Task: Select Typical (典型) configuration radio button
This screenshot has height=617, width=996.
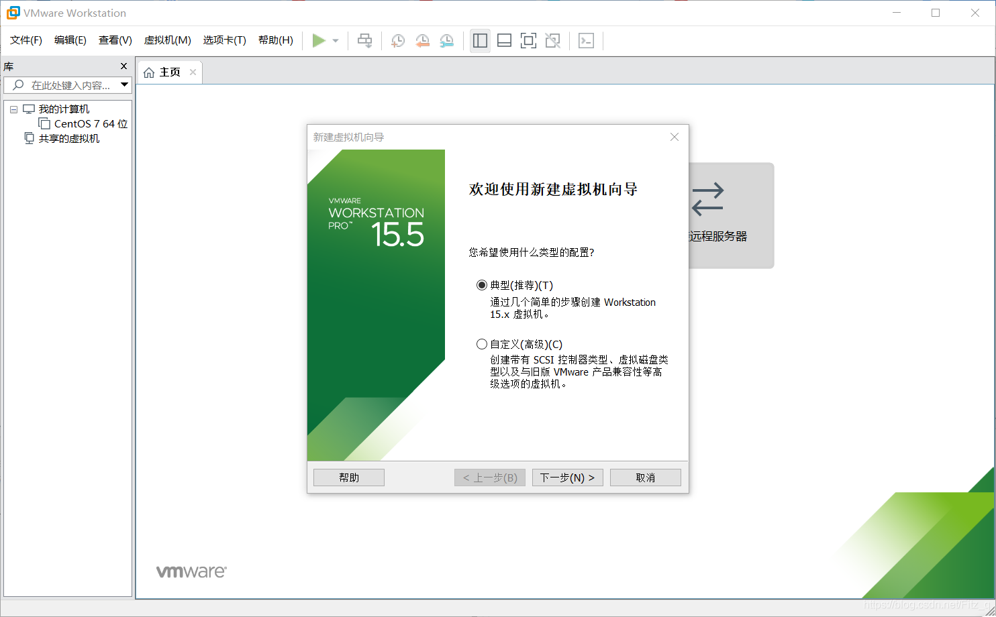Action: tap(481, 285)
